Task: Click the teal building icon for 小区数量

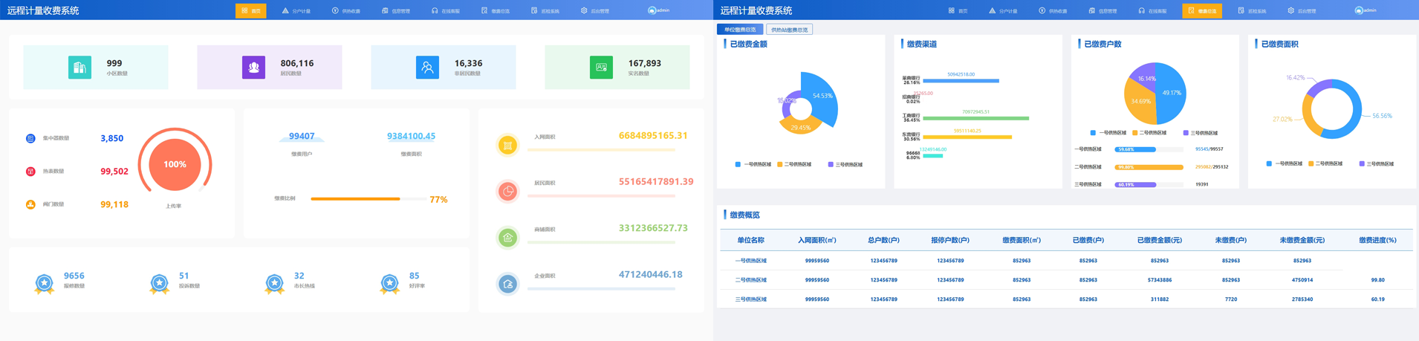Action: pos(79,68)
